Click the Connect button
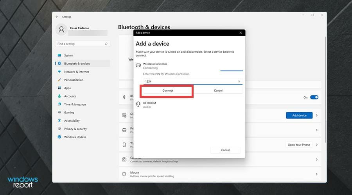Screen dimensions: 352x195 [x=168, y=90]
